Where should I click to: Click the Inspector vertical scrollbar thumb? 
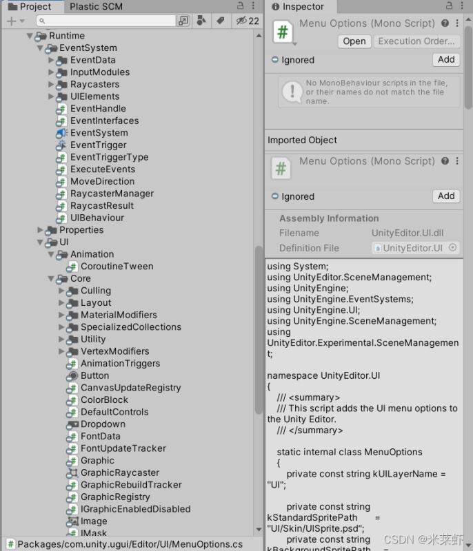[468, 67]
